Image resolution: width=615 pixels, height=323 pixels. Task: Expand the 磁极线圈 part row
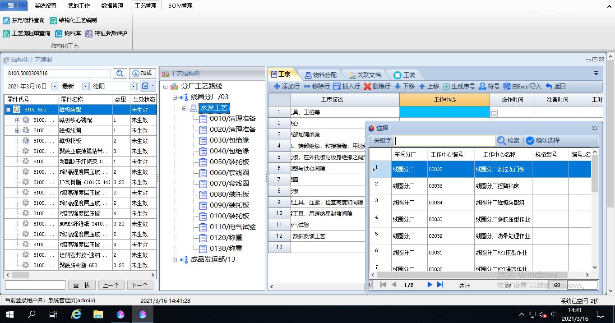click(17, 130)
